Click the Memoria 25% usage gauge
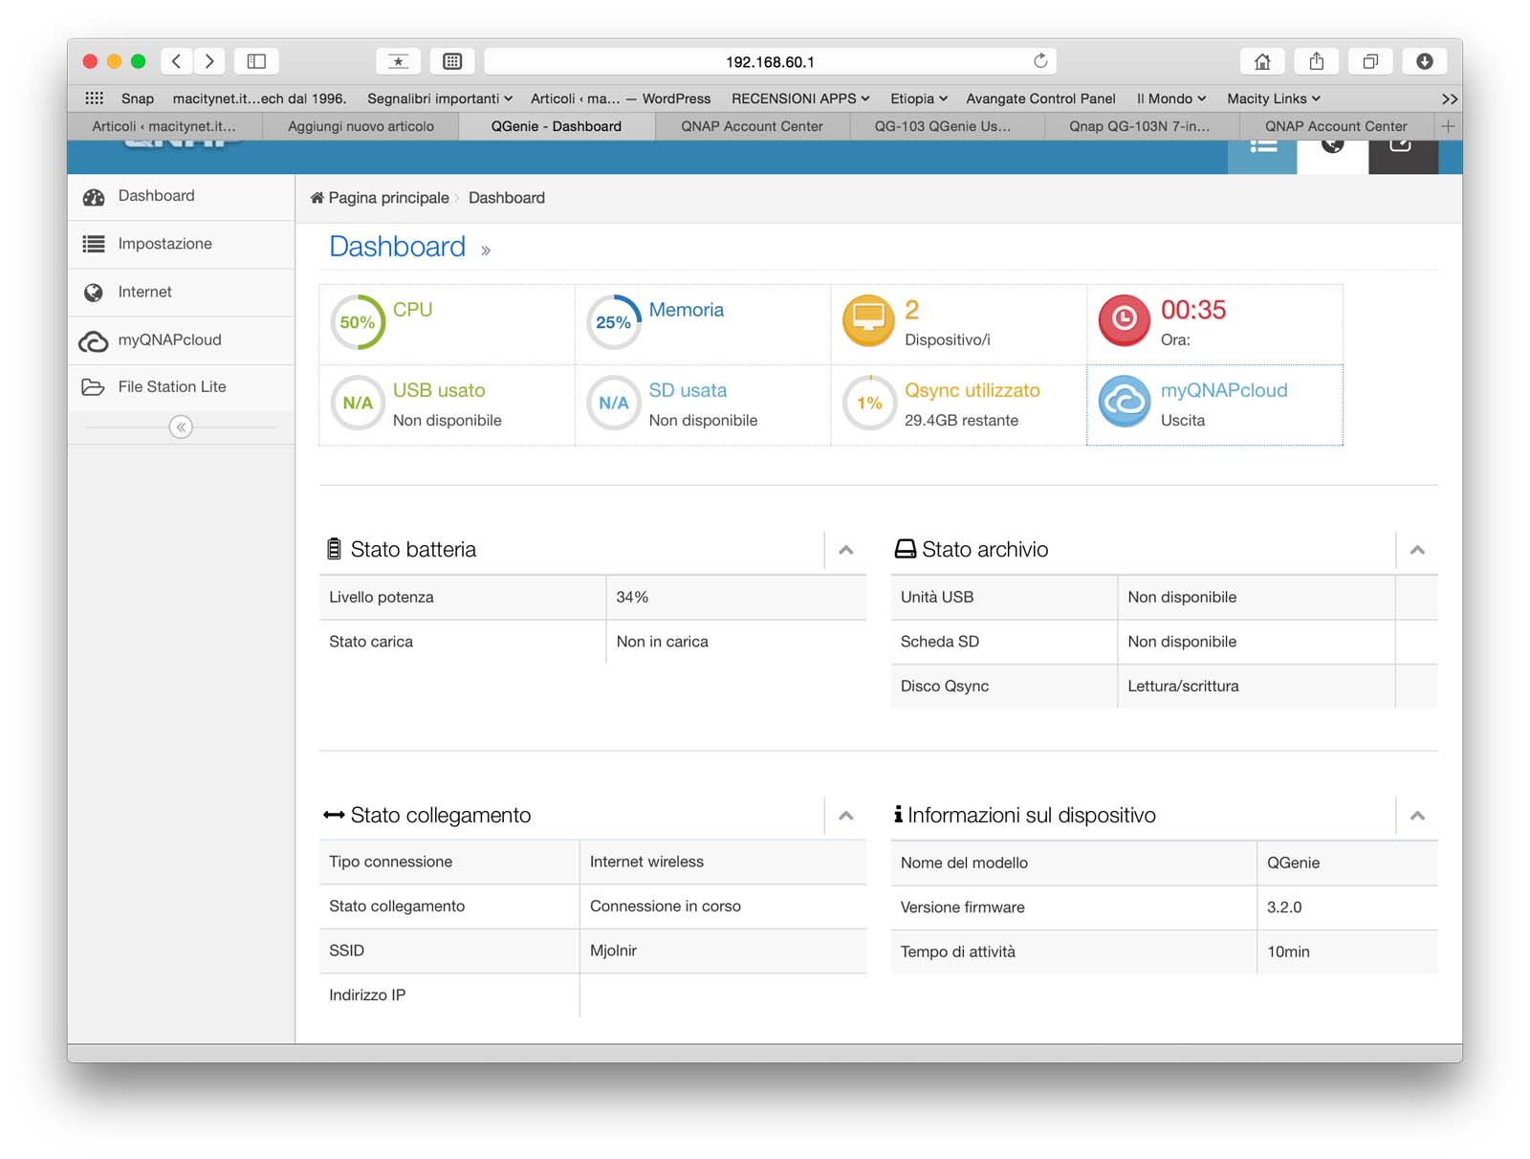Image resolution: width=1530 pixels, height=1159 pixels. (613, 322)
